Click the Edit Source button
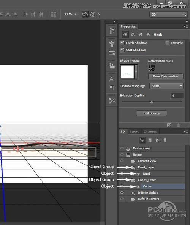The height and width of the screenshot is (225, 190). click(152, 113)
